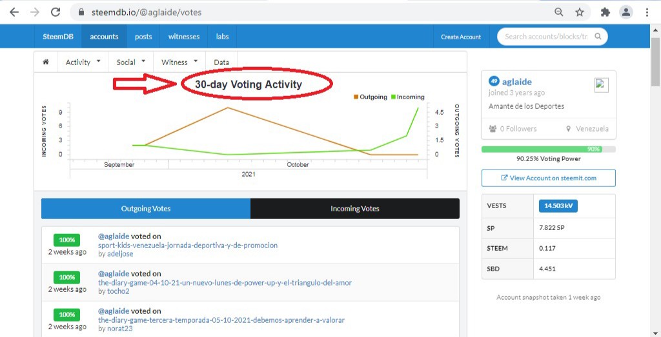The width and height of the screenshot is (661, 337).
Task: Reload the page with refresh icon
Action: pyautogui.click(x=56, y=12)
